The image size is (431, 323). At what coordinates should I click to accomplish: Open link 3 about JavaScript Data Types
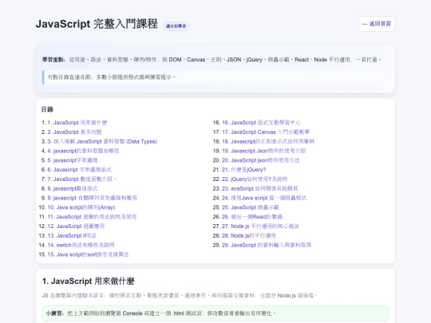(102, 141)
